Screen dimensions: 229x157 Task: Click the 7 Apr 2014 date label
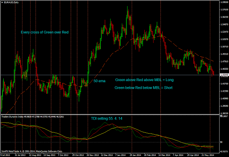tap(178, 155)
